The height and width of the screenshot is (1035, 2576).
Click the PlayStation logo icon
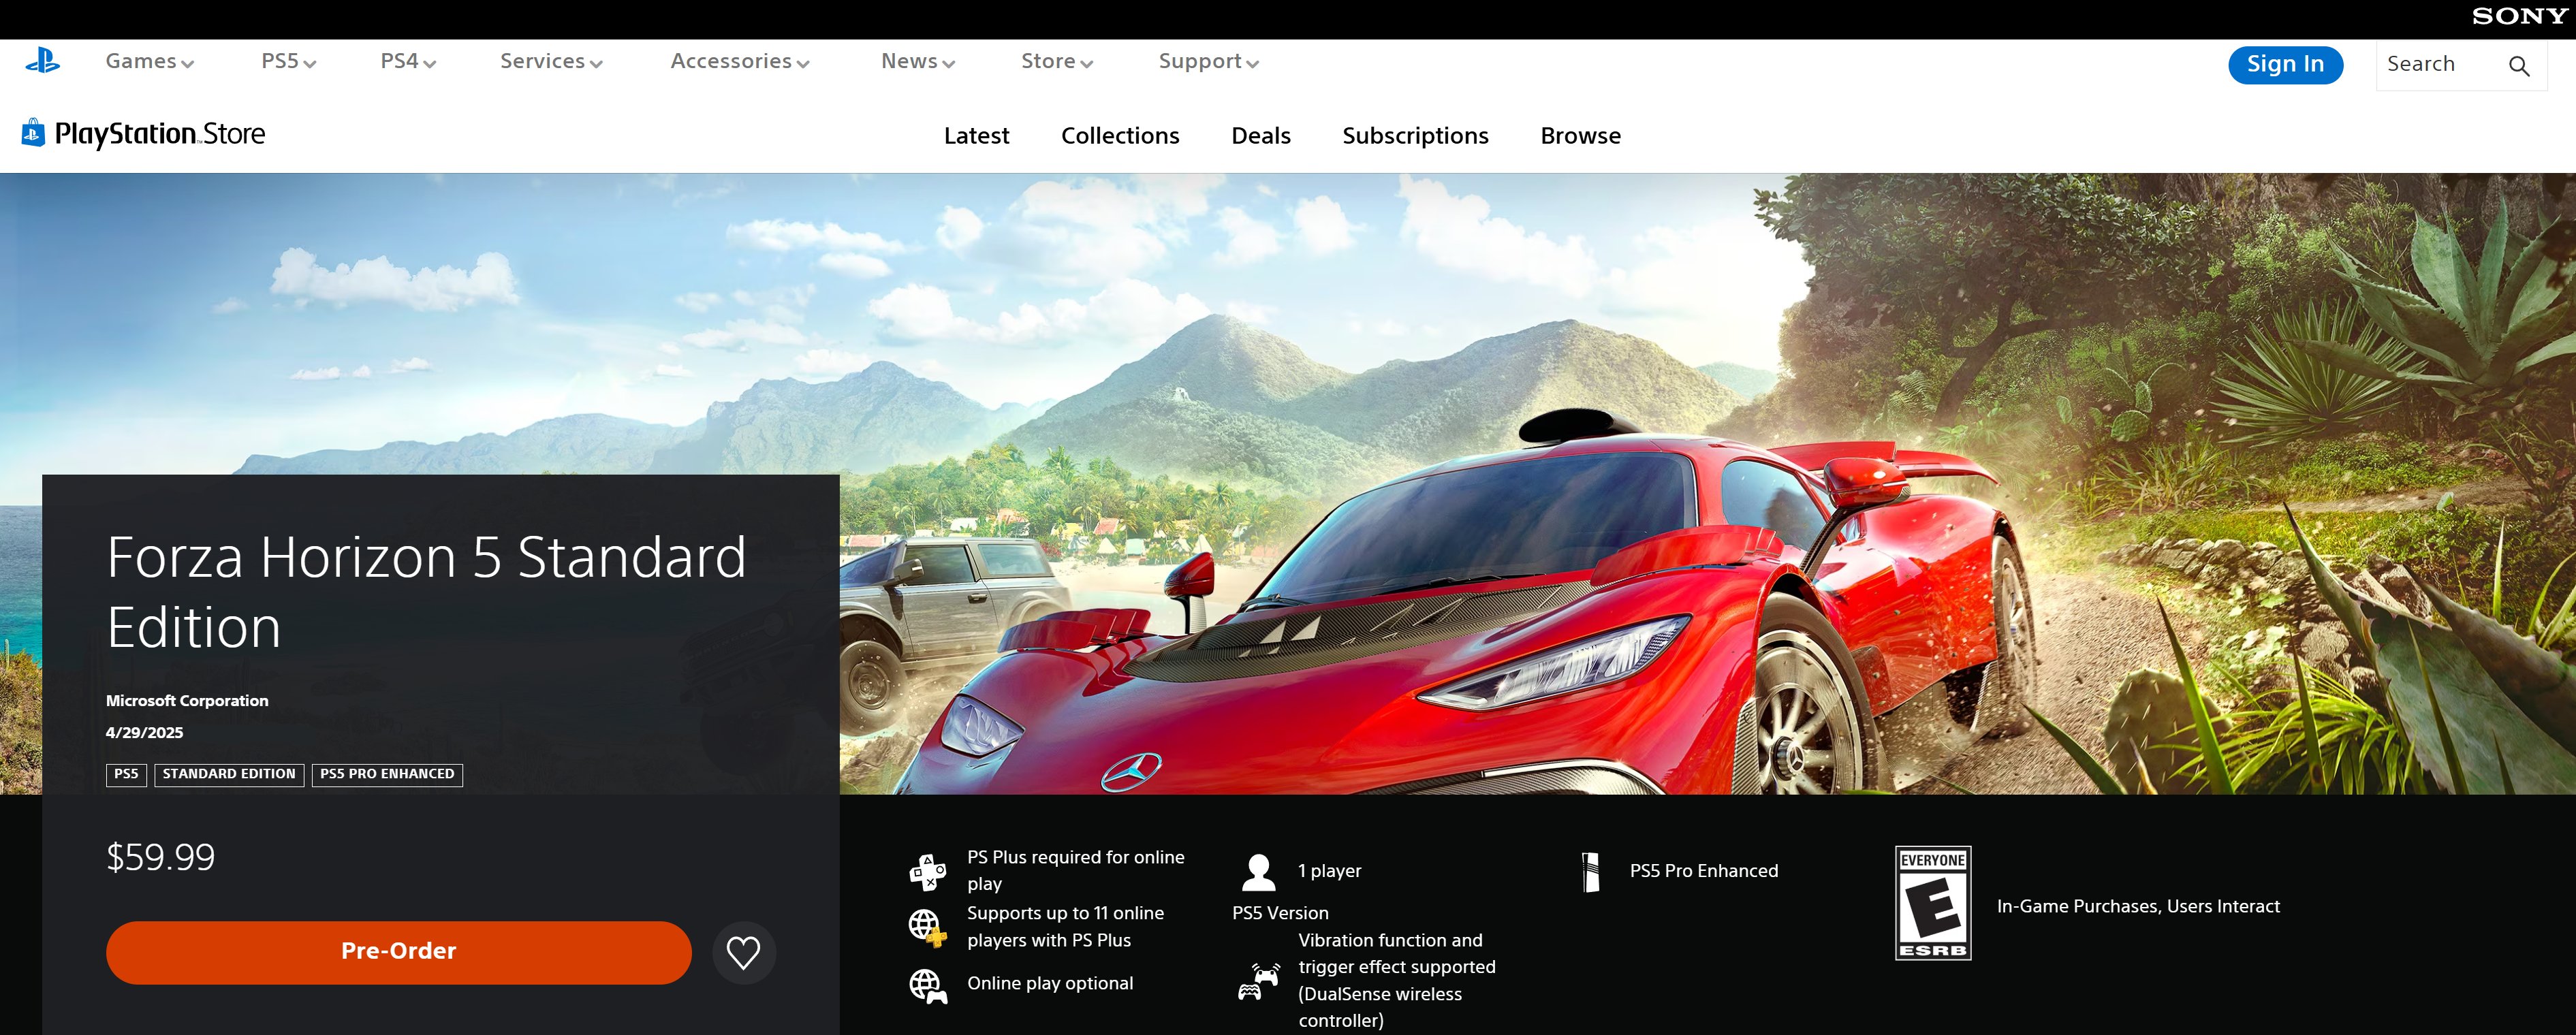(42, 61)
